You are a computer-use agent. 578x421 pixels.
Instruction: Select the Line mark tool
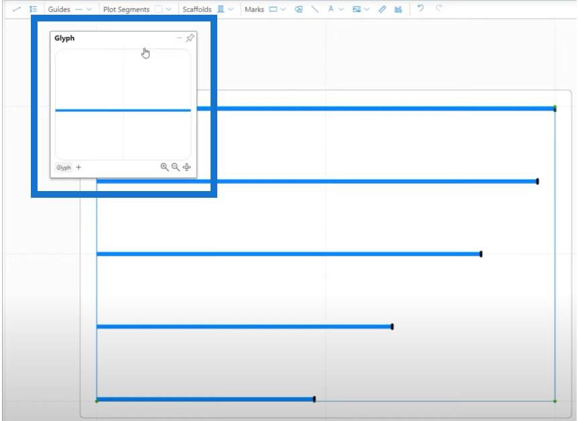pos(314,9)
